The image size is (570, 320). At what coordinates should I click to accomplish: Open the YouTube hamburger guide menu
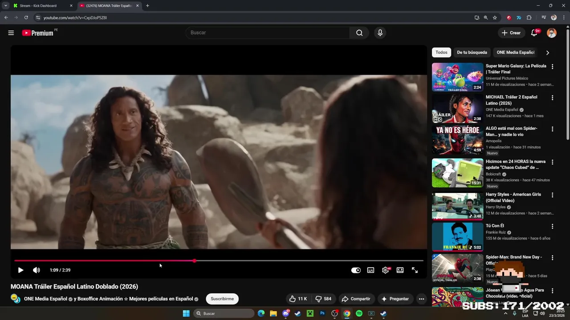coord(11,33)
